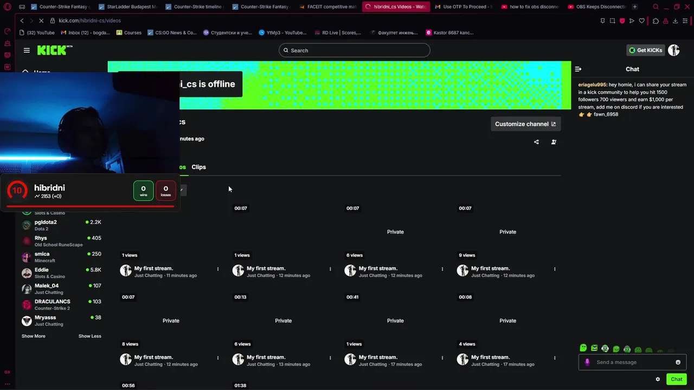Insert the first green blob emote

(583, 348)
